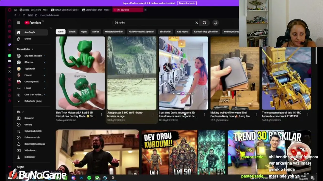
Task: Filter feed by Mix'ler chip
Action: (96, 32)
